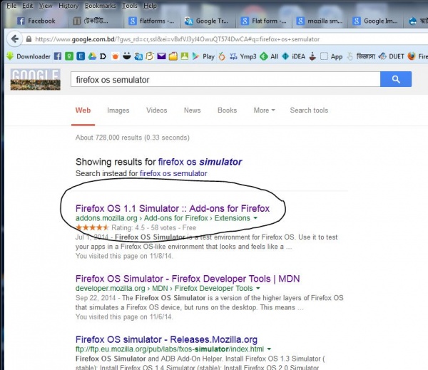Open the Facebook bookmark icon in bookmarks toolbar

pos(58,56)
